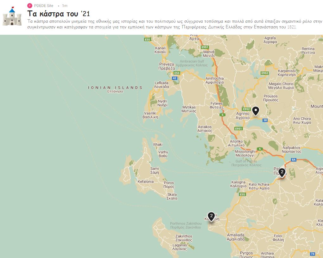This screenshot has height=258, width=323.
Task: Click the Ionian Islands region label
Action: coord(115,88)
